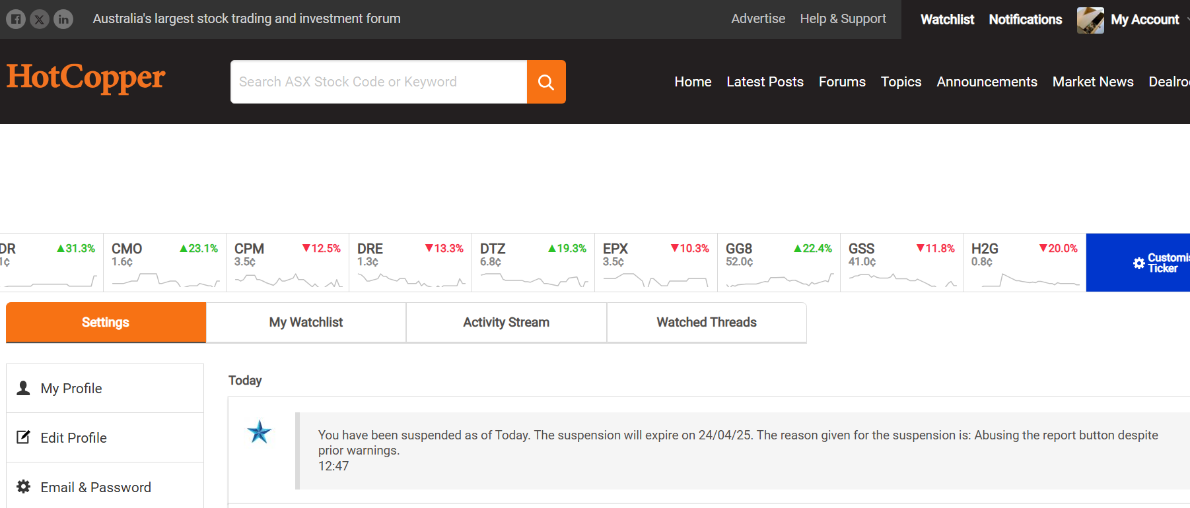
Task: Click the DRE ticker tile
Action: pyautogui.click(x=410, y=263)
